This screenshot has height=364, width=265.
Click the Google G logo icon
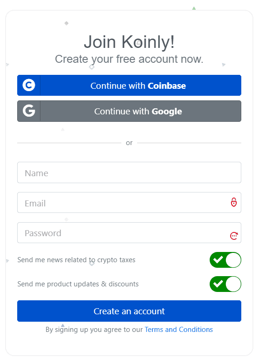click(x=29, y=111)
